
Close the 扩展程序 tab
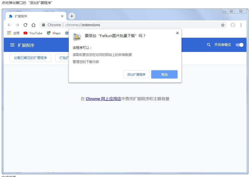(x=62, y=16)
